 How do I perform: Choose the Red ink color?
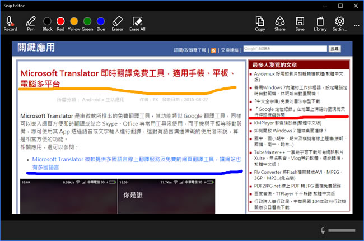60,24
